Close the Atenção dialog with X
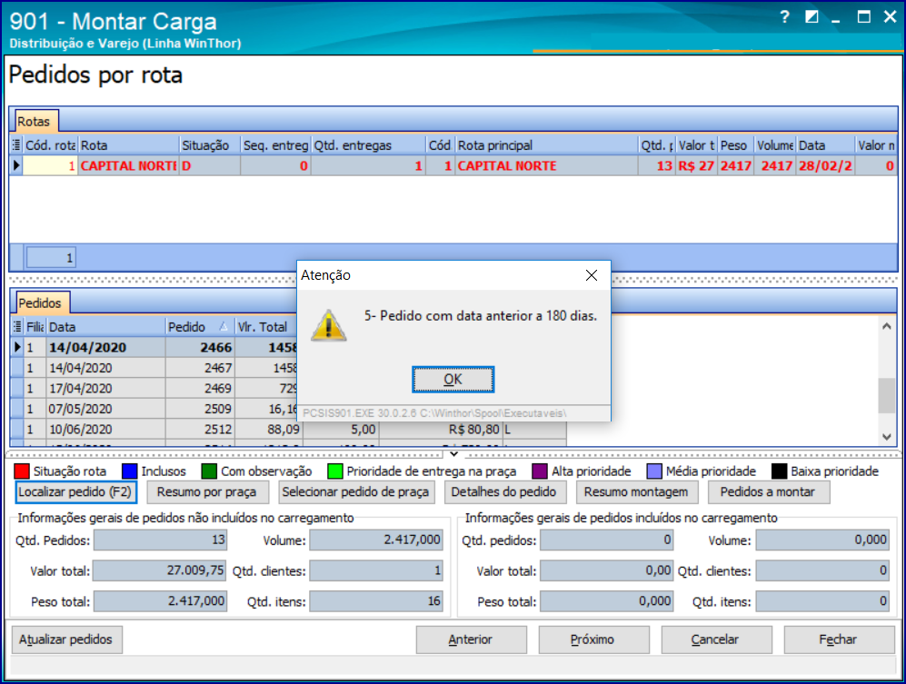Screen dimensions: 906x684 point(591,275)
